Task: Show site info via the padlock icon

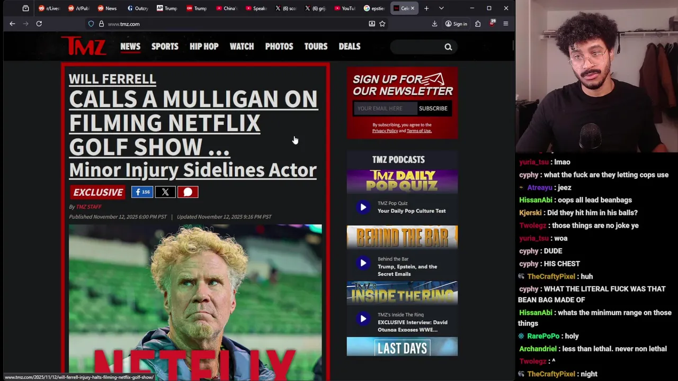Action: [101, 24]
